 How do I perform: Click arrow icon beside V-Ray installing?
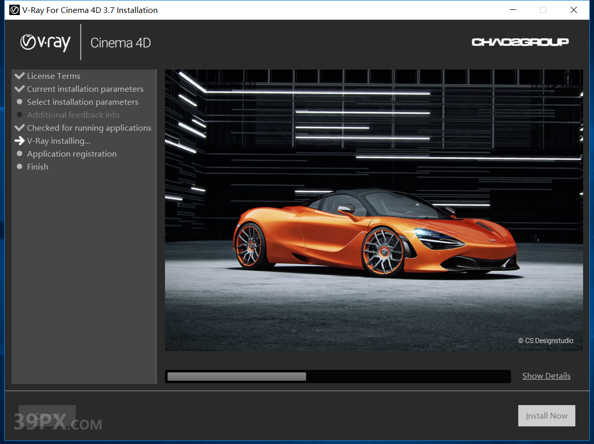pyautogui.click(x=20, y=141)
